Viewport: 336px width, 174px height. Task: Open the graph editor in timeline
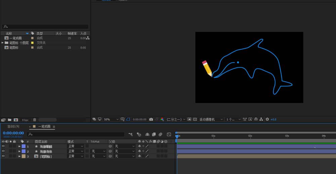pos(169,134)
